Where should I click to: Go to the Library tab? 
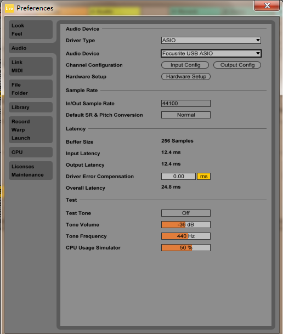[31, 107]
